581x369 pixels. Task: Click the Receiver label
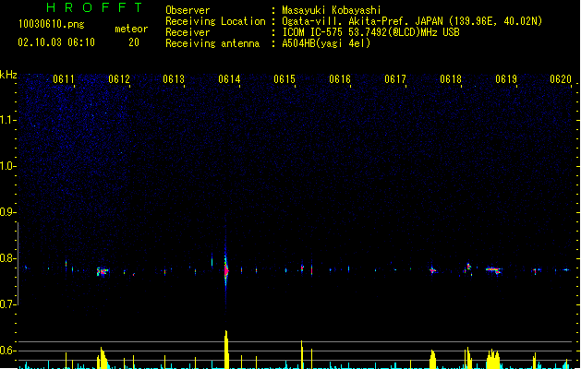point(188,32)
